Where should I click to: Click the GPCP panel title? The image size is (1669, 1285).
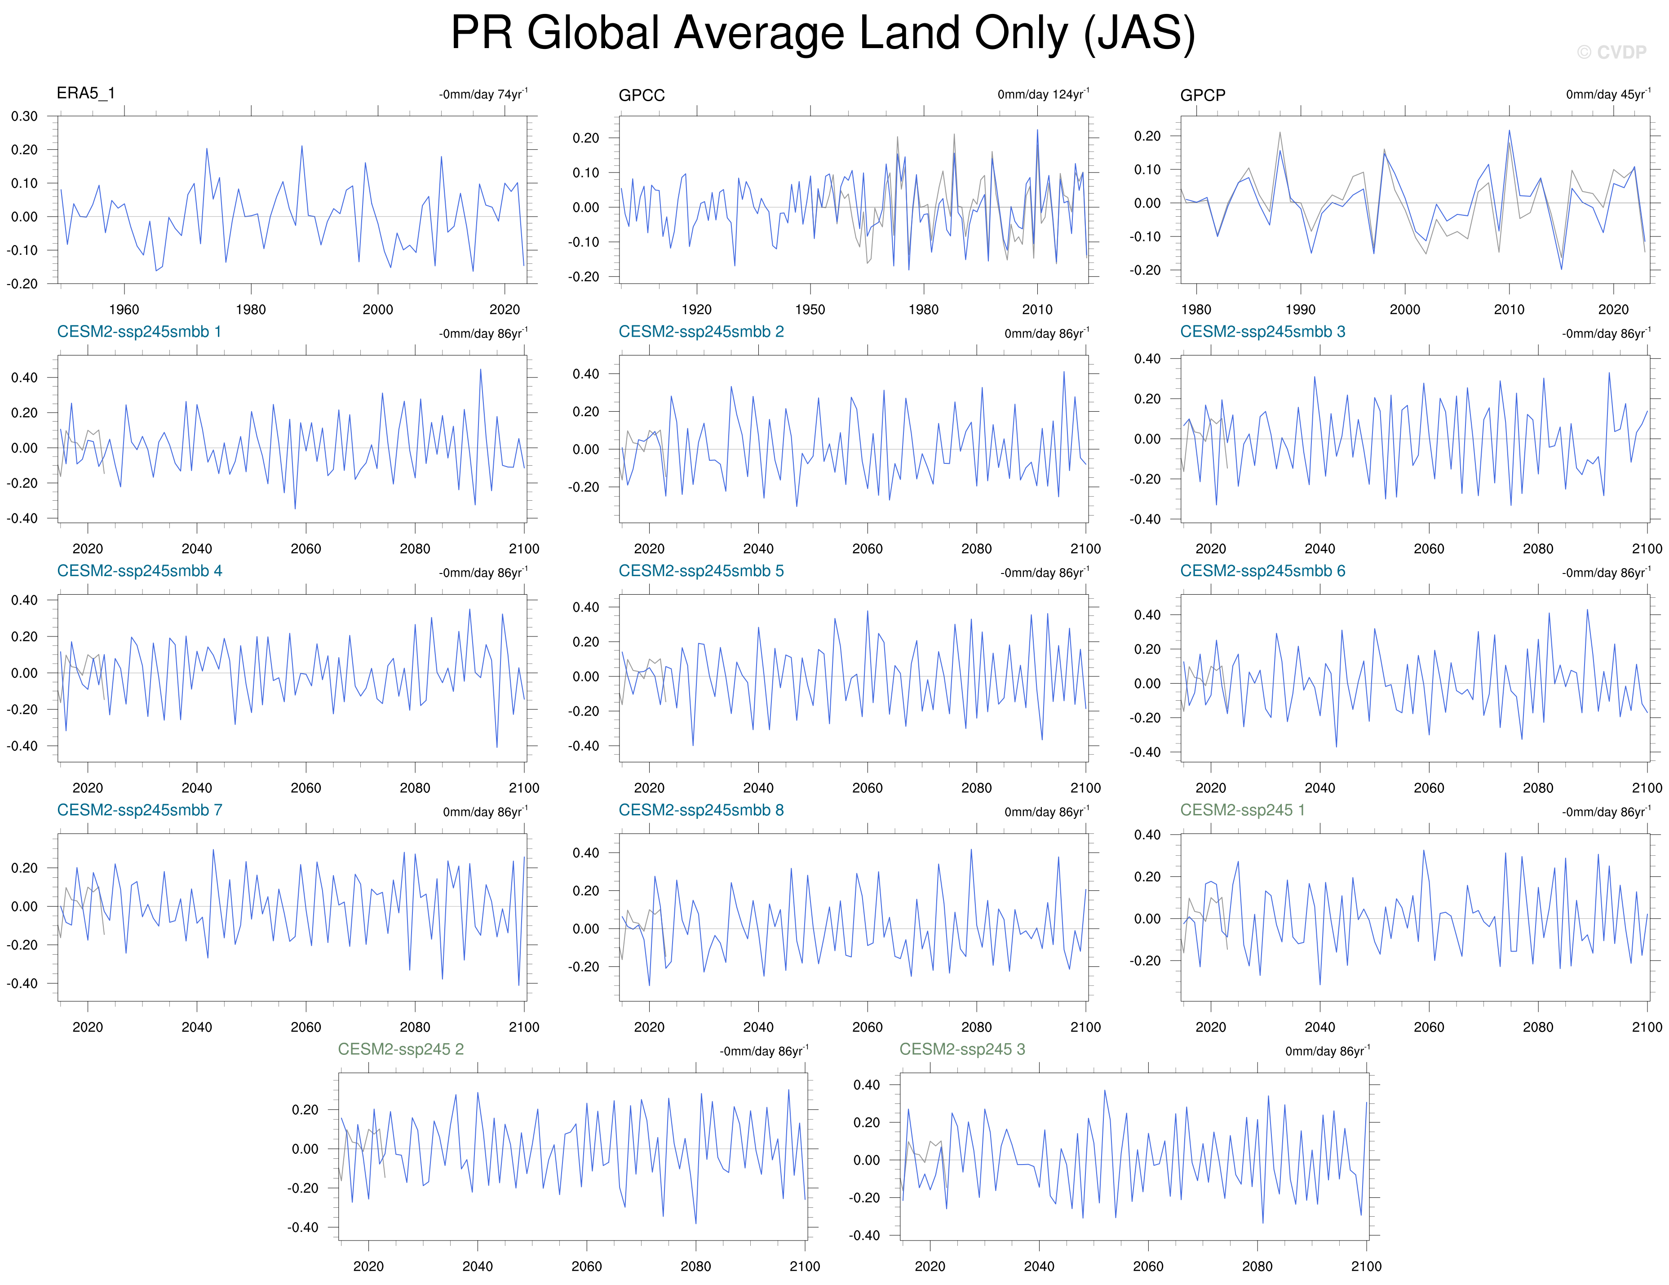click(1202, 96)
